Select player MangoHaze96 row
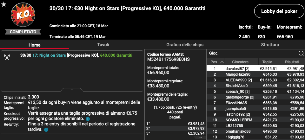Screen dimensions: 305x140 (255, 74)
